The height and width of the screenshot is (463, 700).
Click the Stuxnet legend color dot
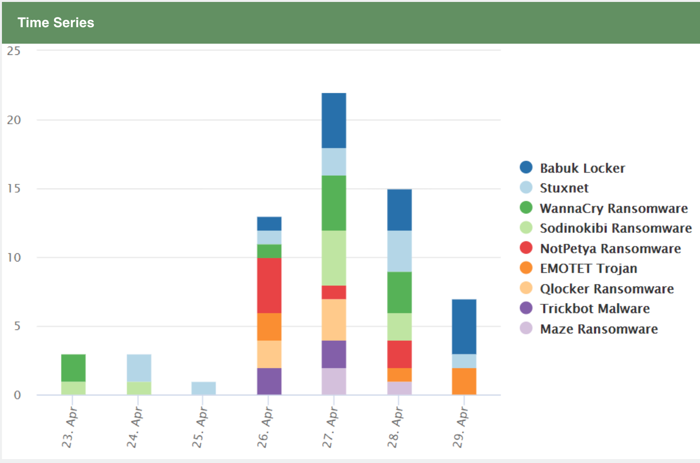526,188
